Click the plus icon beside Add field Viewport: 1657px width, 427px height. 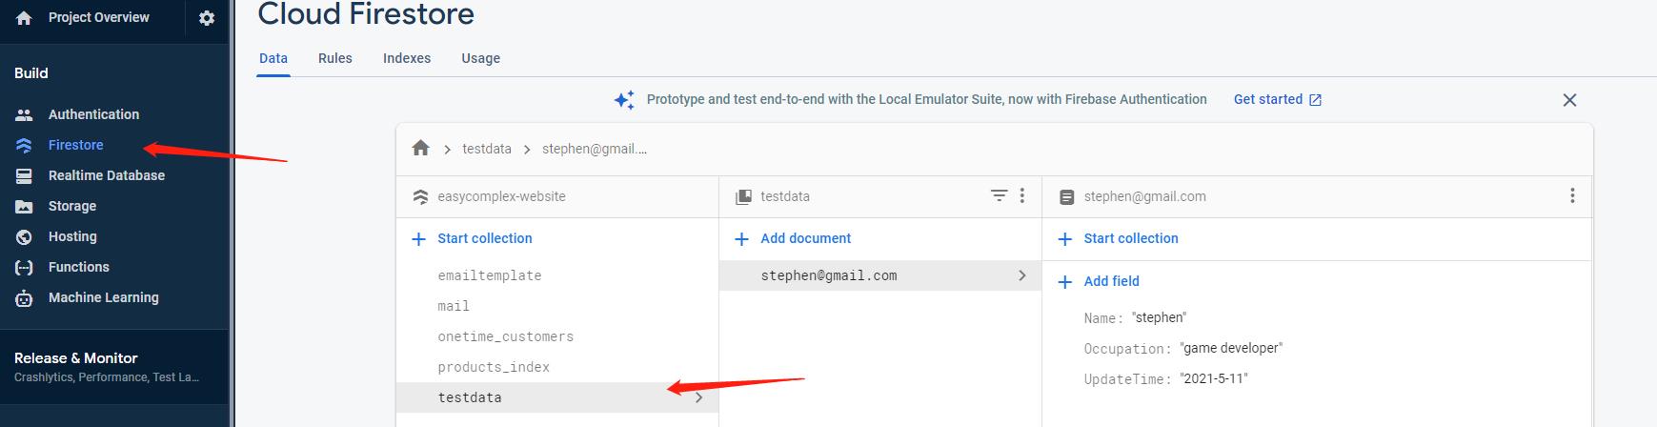(x=1065, y=281)
